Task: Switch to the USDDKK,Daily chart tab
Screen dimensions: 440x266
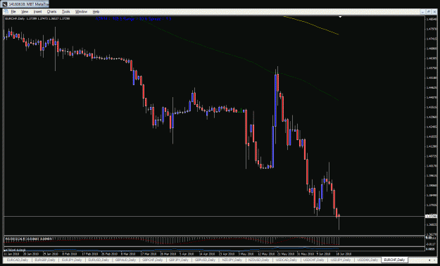Action: 367,260
